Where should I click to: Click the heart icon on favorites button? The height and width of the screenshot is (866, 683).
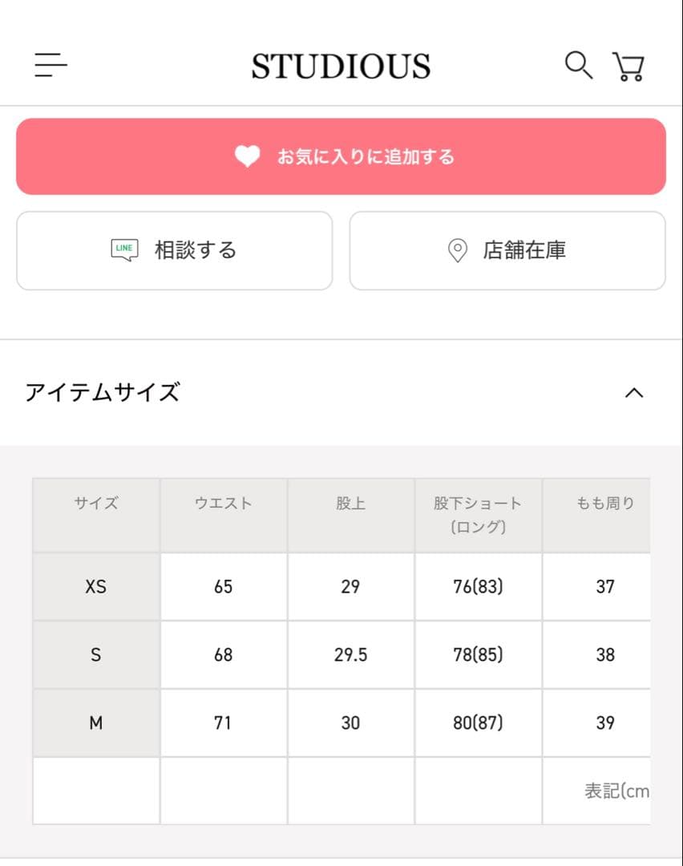click(x=247, y=156)
